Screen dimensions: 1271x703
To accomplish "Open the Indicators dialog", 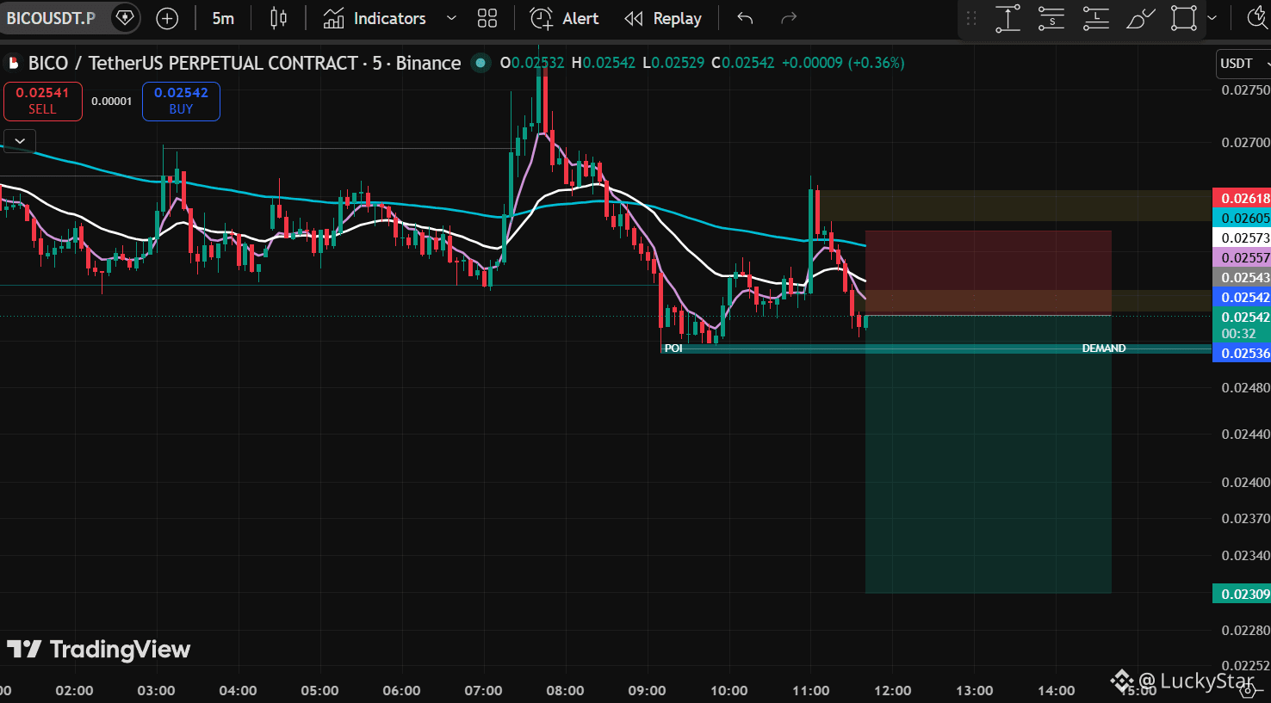I will point(375,18).
